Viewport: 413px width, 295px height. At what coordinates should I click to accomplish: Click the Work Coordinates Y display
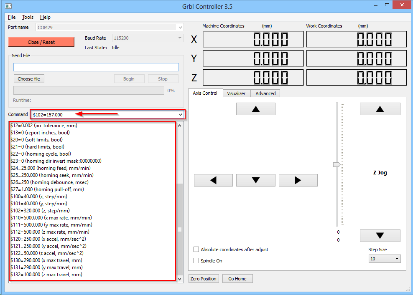tap(357, 58)
